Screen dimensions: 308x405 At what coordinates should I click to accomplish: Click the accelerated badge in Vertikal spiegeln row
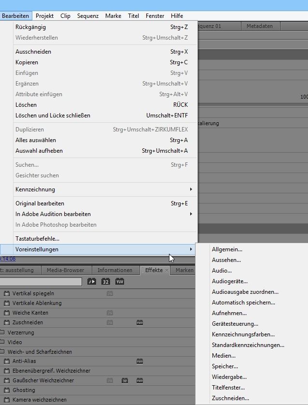110,293
